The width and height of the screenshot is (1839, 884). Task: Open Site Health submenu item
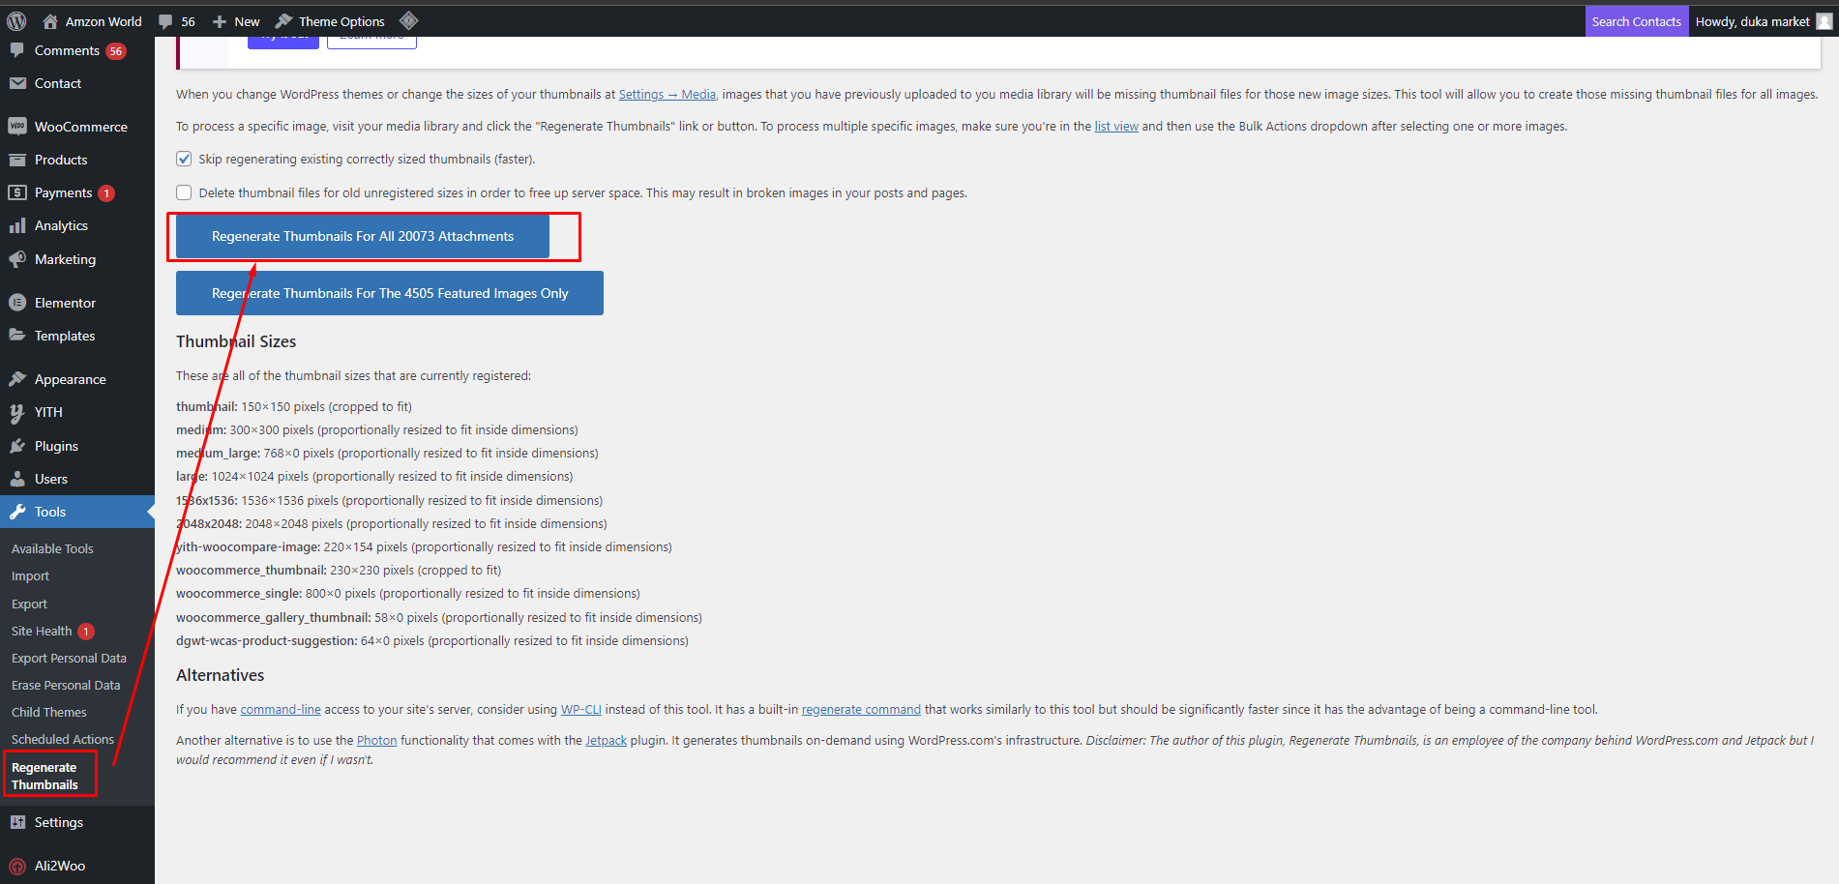[x=42, y=631]
